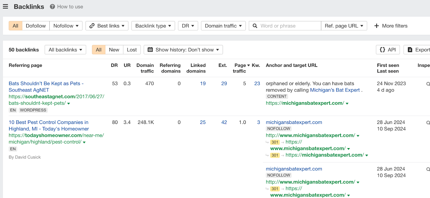This screenshot has height=198, width=430.
Task: Expand the https://michigansbatexpert.com/ target URL arrow in first row
Action: click(x=347, y=104)
